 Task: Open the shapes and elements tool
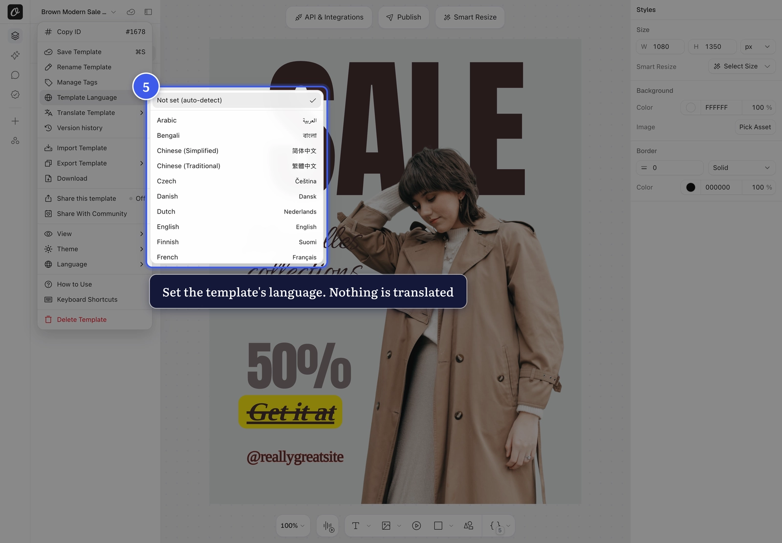click(468, 526)
